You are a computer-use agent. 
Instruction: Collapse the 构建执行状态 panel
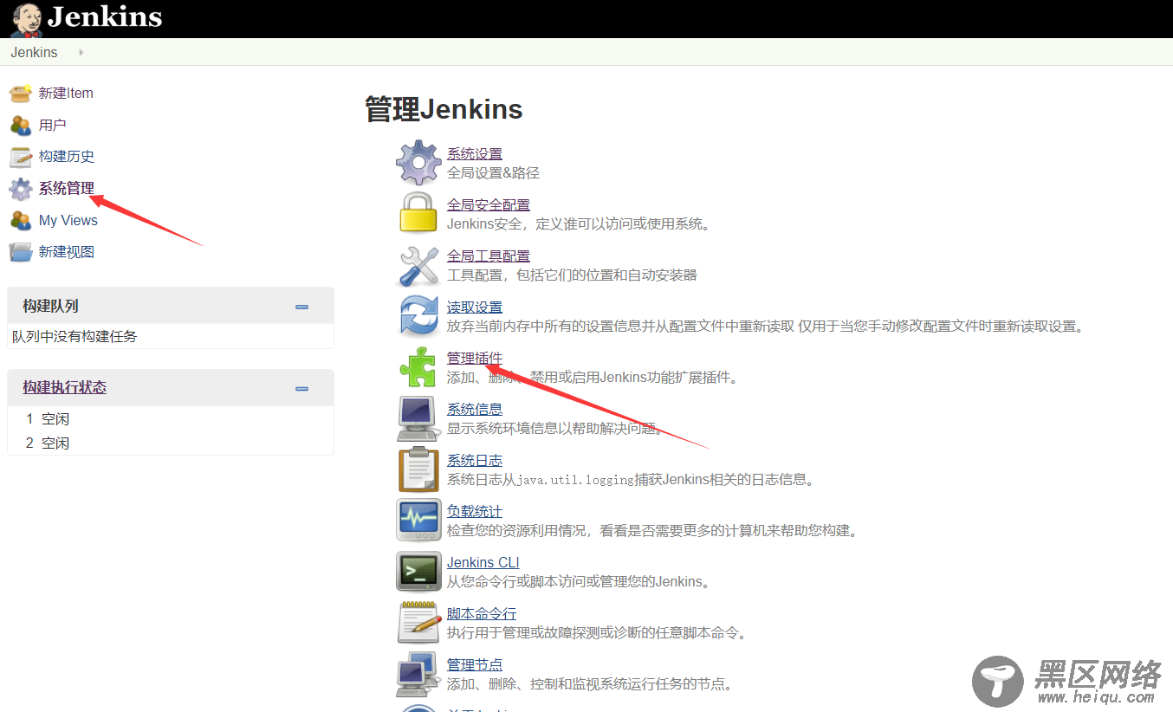(301, 388)
